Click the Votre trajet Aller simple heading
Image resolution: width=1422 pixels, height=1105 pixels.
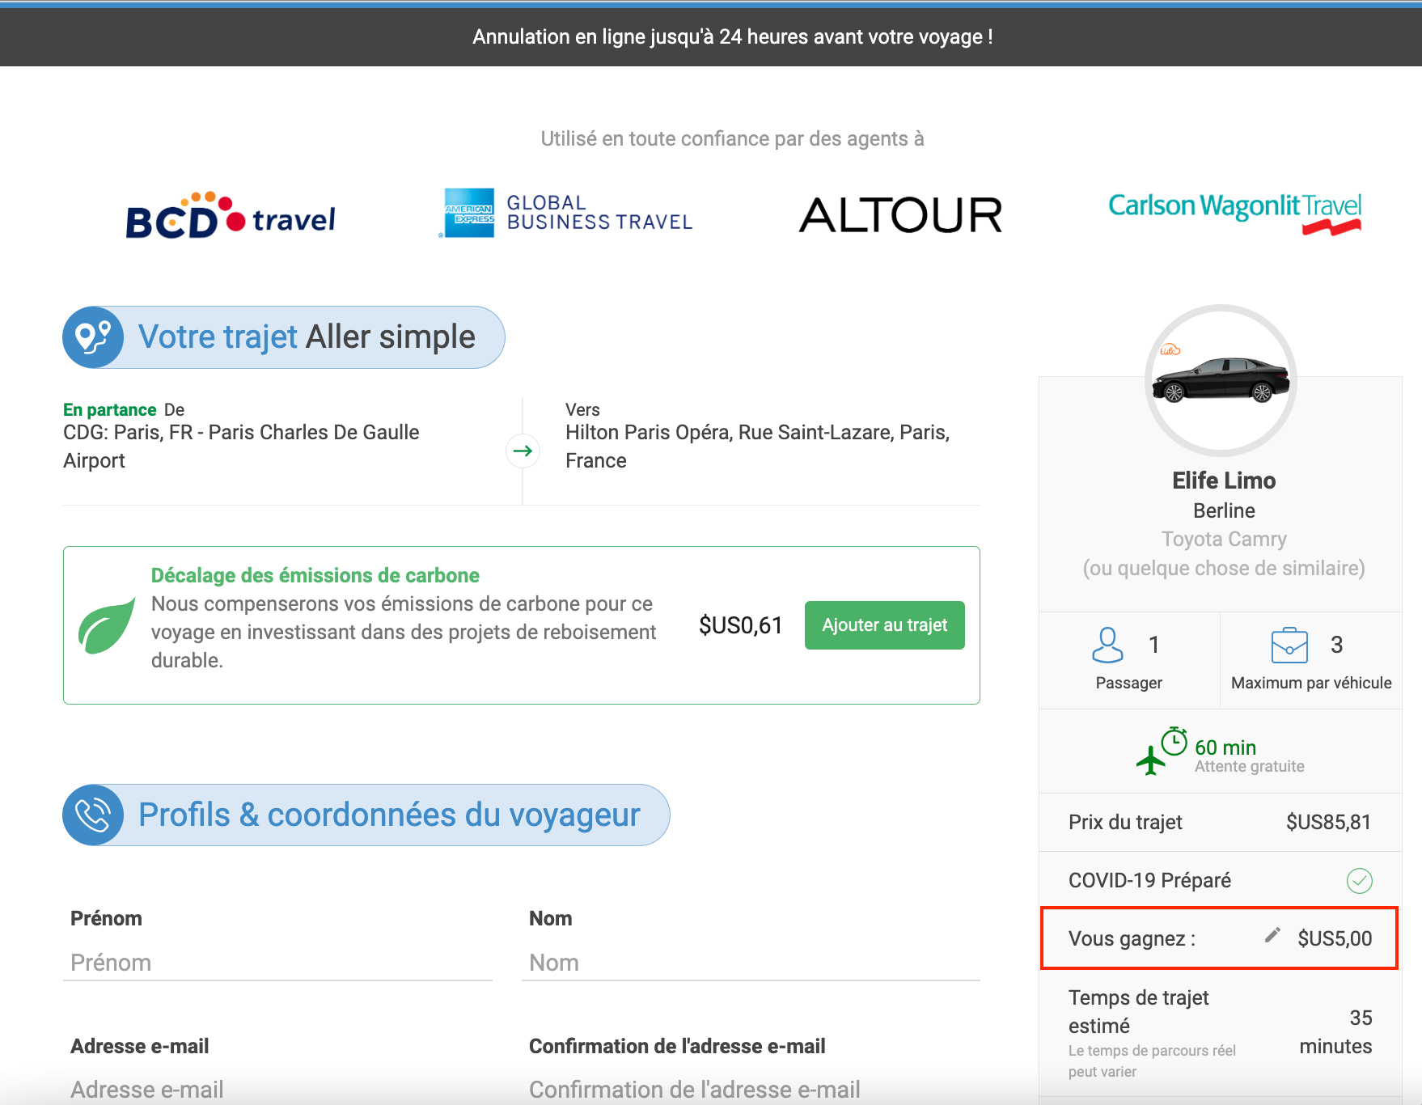[307, 337]
